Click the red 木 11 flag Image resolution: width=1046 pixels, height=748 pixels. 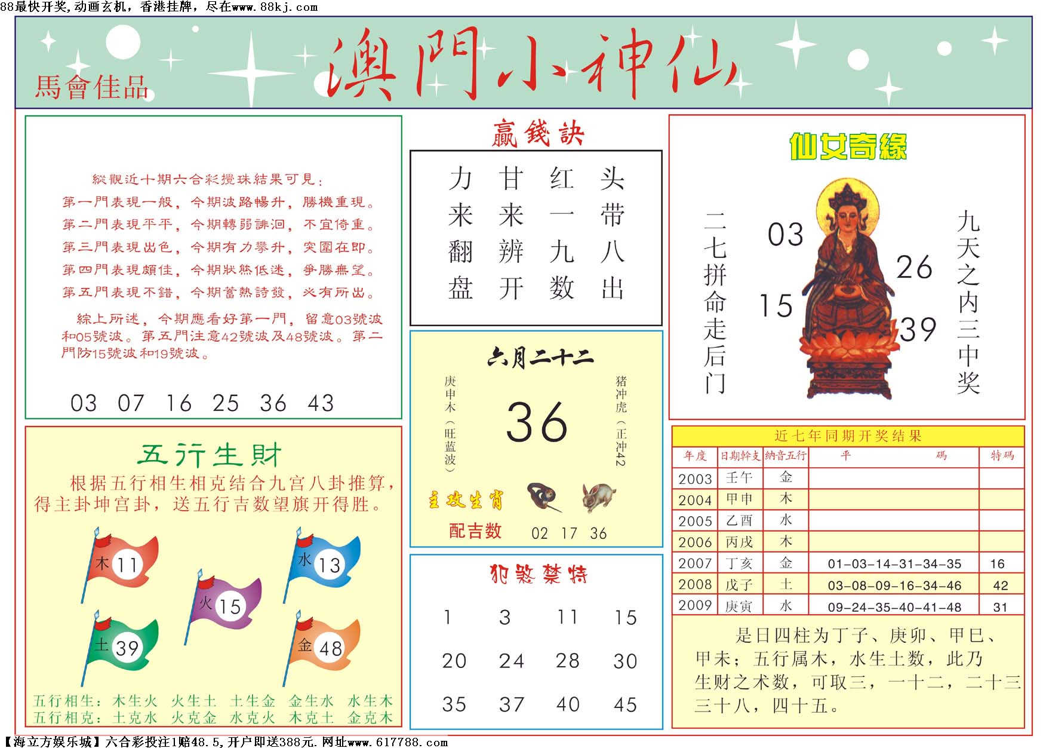(121, 563)
